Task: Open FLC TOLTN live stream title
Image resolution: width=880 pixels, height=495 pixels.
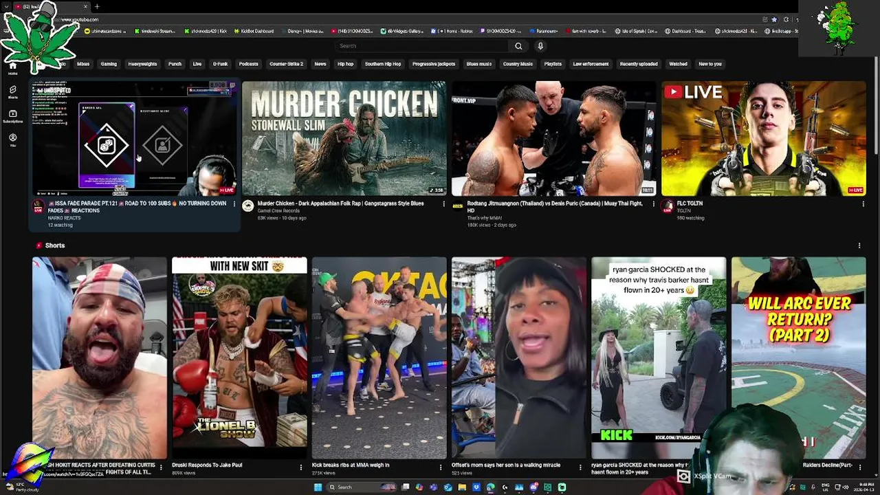Action: point(690,203)
